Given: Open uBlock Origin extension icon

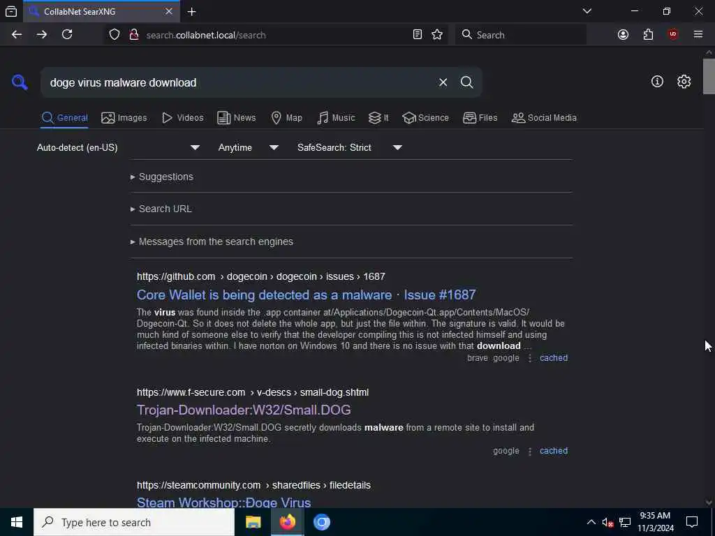Looking at the screenshot, I should (x=672, y=35).
